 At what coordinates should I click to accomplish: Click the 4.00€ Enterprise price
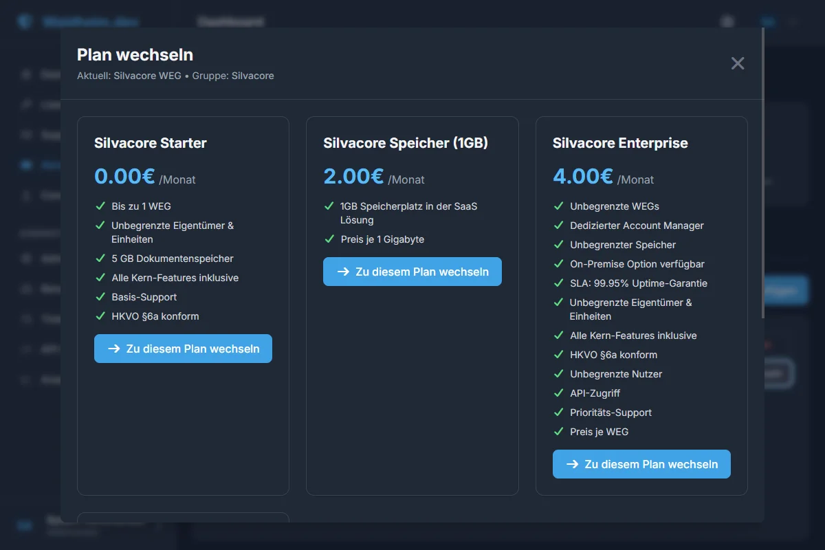(x=582, y=177)
